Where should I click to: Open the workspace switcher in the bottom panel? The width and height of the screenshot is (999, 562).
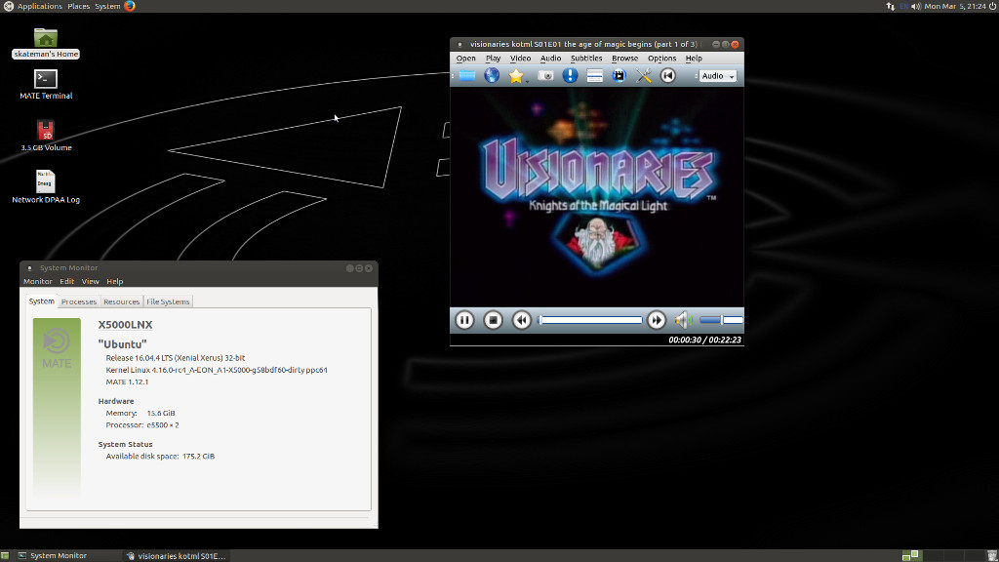943,555
